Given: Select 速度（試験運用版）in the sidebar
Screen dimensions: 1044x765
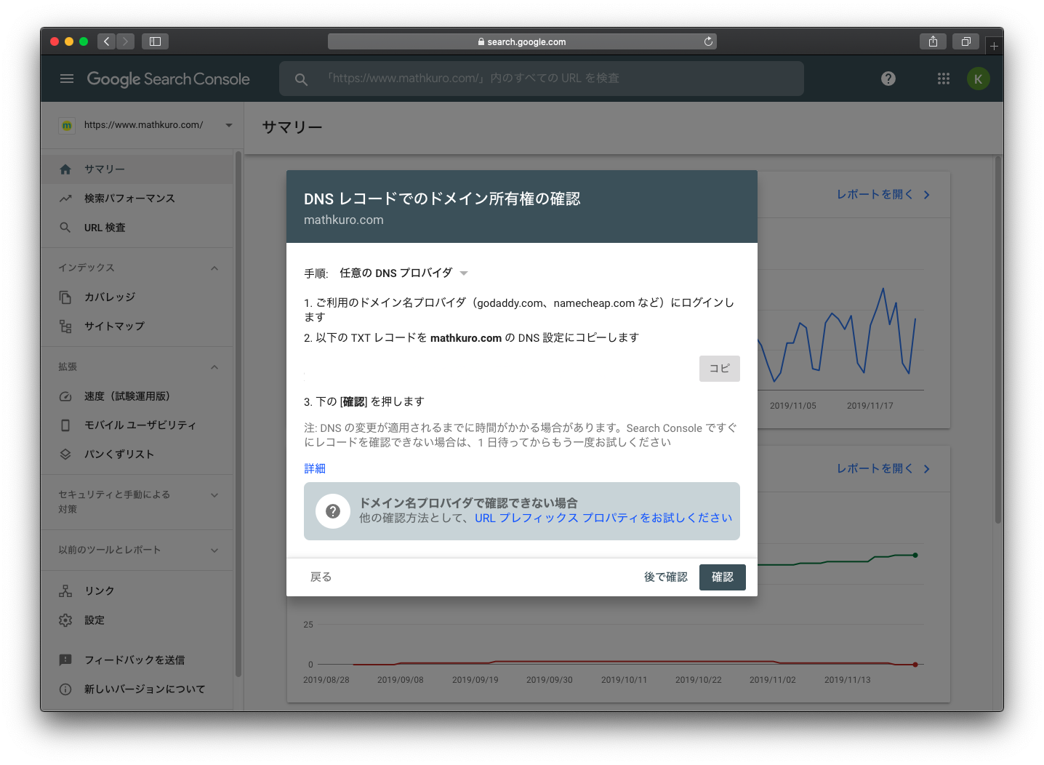Looking at the screenshot, I should [137, 396].
